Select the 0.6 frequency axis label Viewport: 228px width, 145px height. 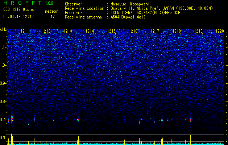[3, 138]
